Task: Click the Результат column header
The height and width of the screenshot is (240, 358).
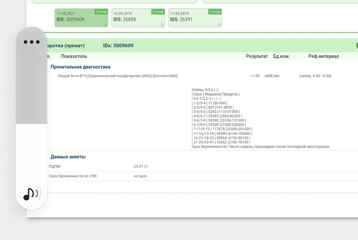Action: [257, 56]
